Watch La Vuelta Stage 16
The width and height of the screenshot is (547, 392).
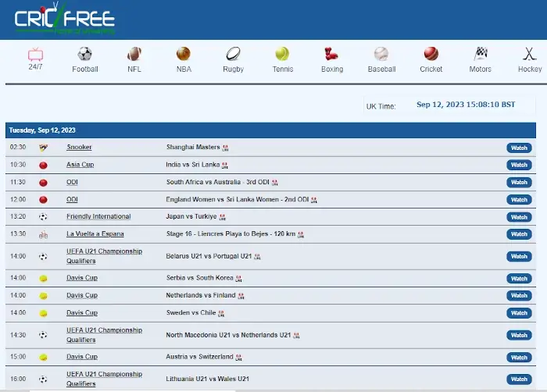(519, 234)
